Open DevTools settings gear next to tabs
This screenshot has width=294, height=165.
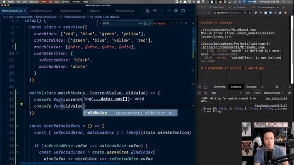[x=277, y=87]
